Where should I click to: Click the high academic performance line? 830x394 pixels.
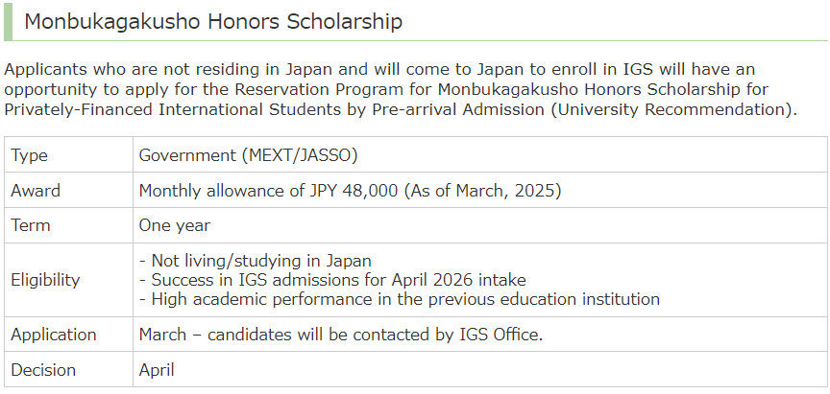399,299
